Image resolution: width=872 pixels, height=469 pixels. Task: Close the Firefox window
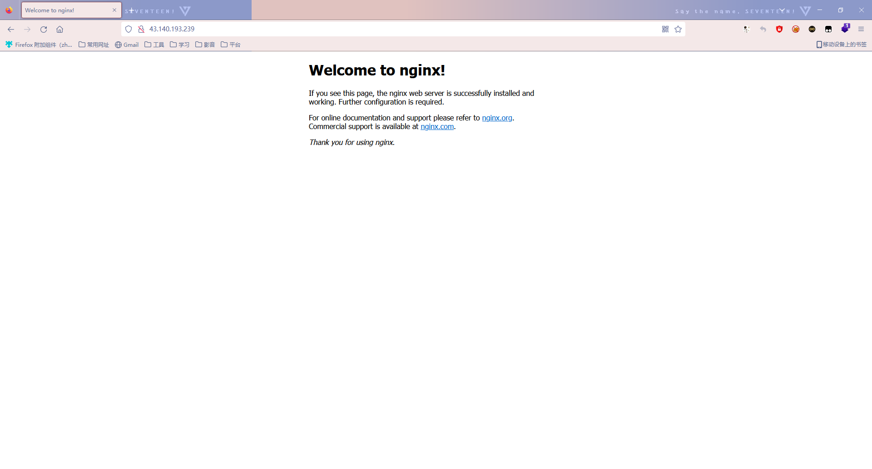(x=862, y=10)
